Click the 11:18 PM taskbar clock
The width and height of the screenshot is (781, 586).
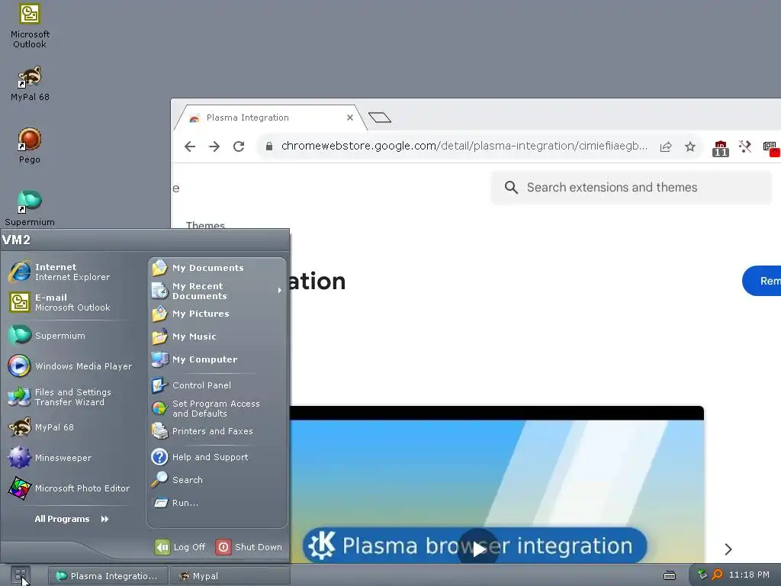tap(749, 575)
